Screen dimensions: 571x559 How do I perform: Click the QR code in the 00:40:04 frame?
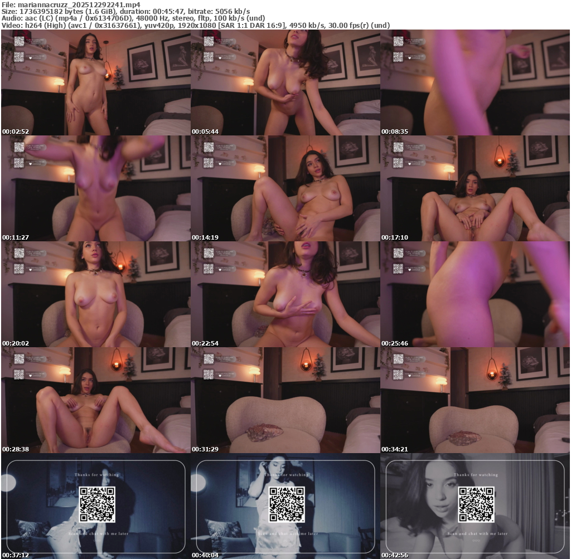tap(287, 504)
